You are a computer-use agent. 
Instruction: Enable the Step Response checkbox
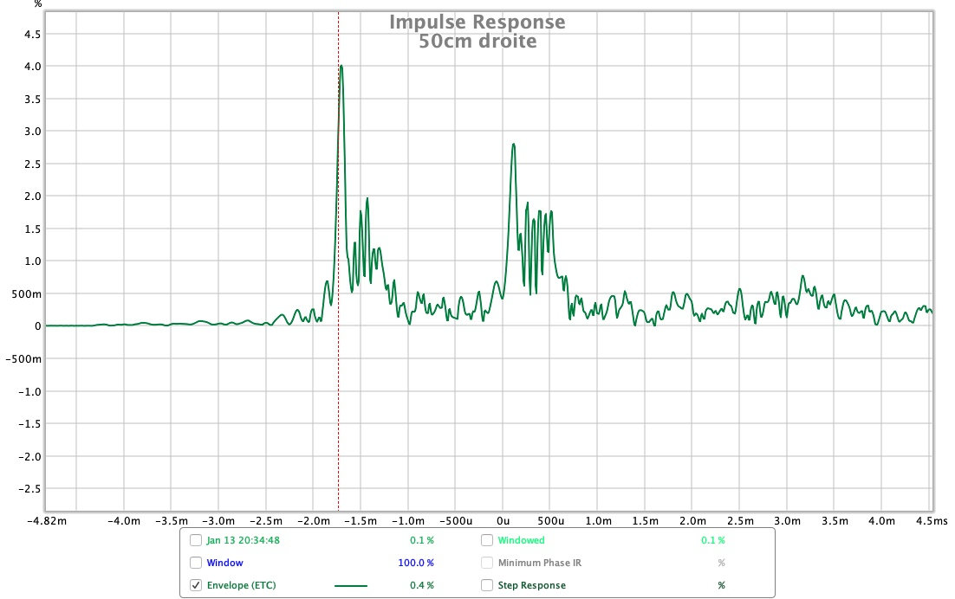(487, 585)
